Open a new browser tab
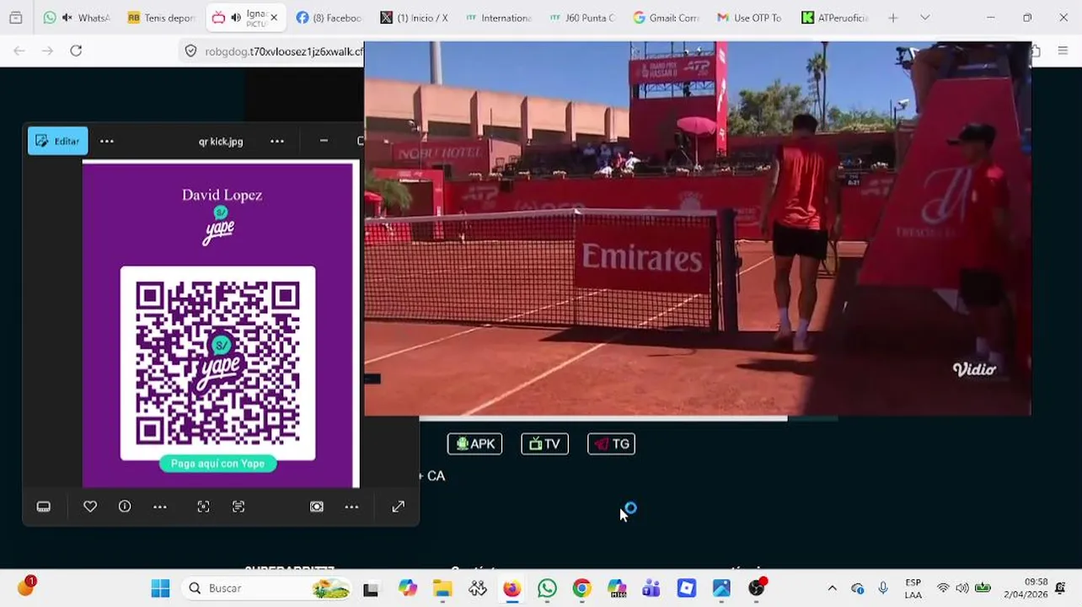1082x607 pixels. [892, 18]
